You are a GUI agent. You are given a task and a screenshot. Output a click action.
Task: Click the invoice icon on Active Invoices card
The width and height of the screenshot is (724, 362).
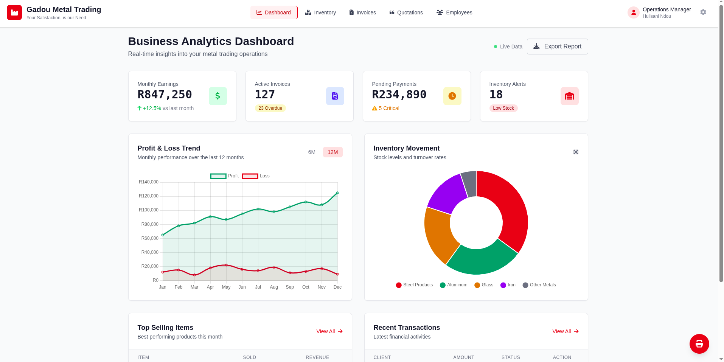335,96
